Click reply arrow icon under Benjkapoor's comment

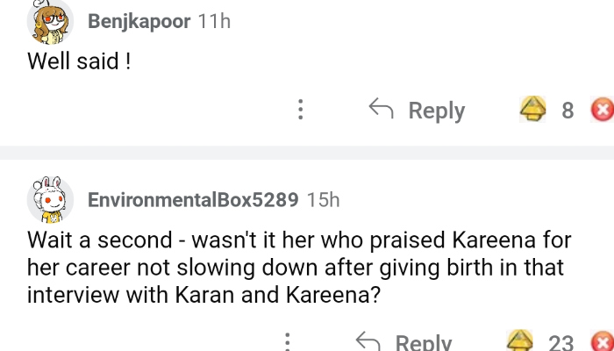[x=381, y=109]
